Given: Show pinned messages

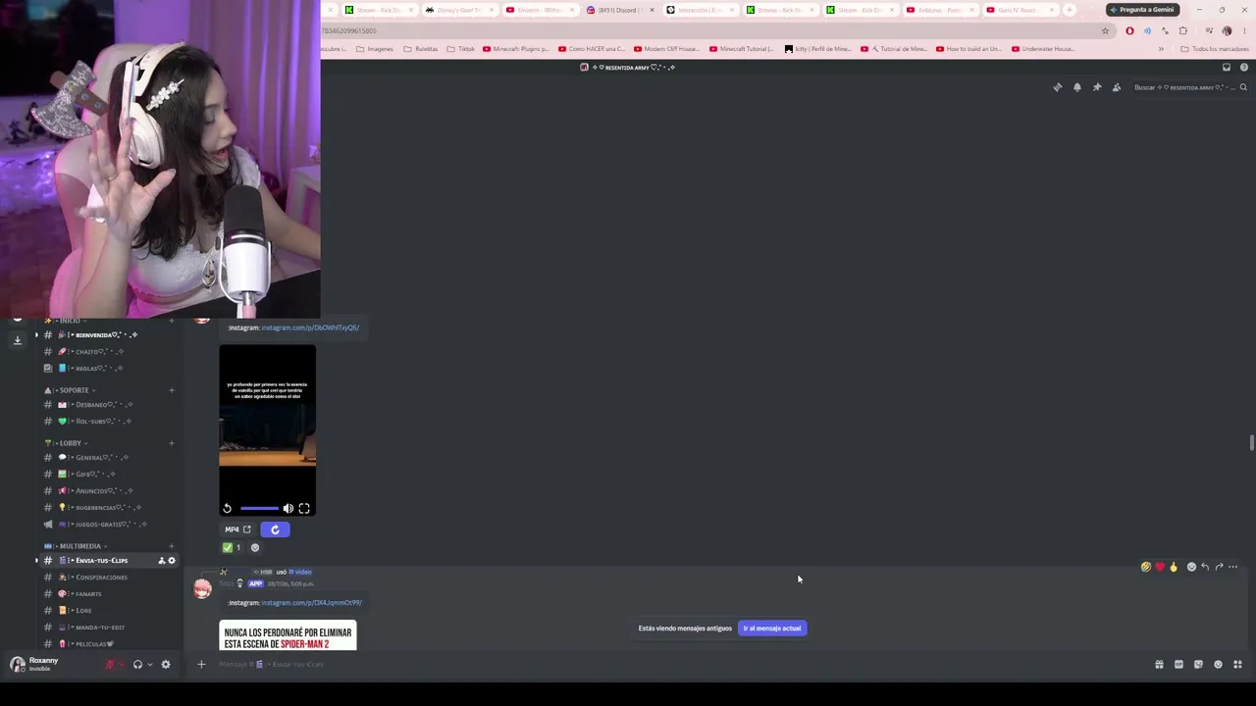Looking at the screenshot, I should [1097, 87].
